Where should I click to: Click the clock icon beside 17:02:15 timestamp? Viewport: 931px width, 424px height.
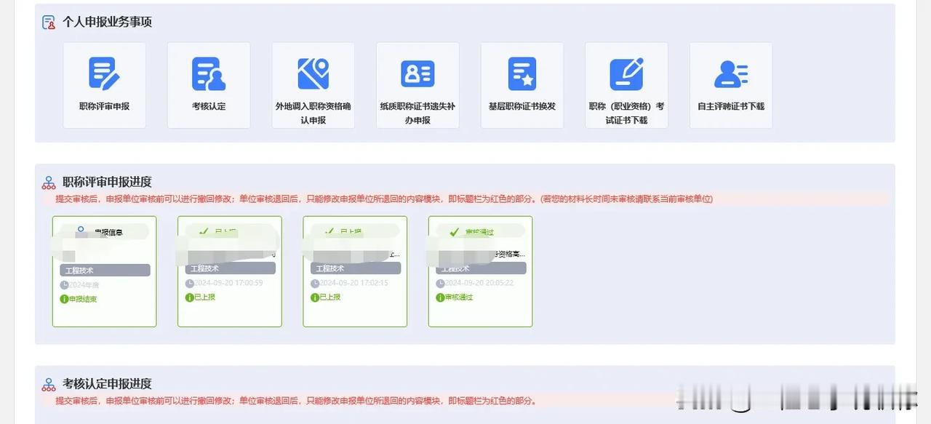314,283
